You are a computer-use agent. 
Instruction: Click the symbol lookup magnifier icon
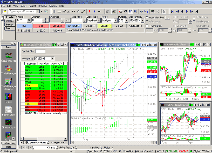29,20
